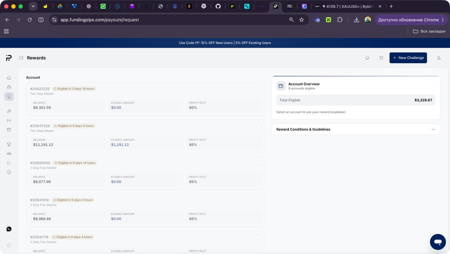Toggle theme with the sun icon

[9, 245]
